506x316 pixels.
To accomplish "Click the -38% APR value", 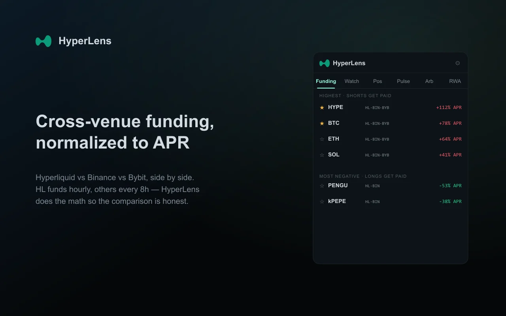I will click(450, 201).
